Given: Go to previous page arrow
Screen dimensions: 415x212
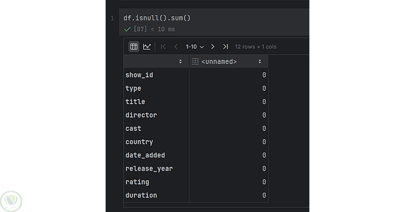Looking at the screenshot, I should tap(176, 47).
